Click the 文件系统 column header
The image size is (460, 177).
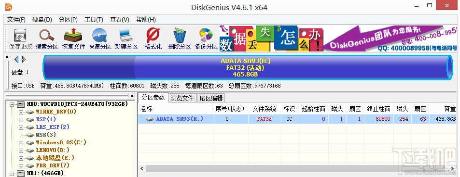(265, 109)
